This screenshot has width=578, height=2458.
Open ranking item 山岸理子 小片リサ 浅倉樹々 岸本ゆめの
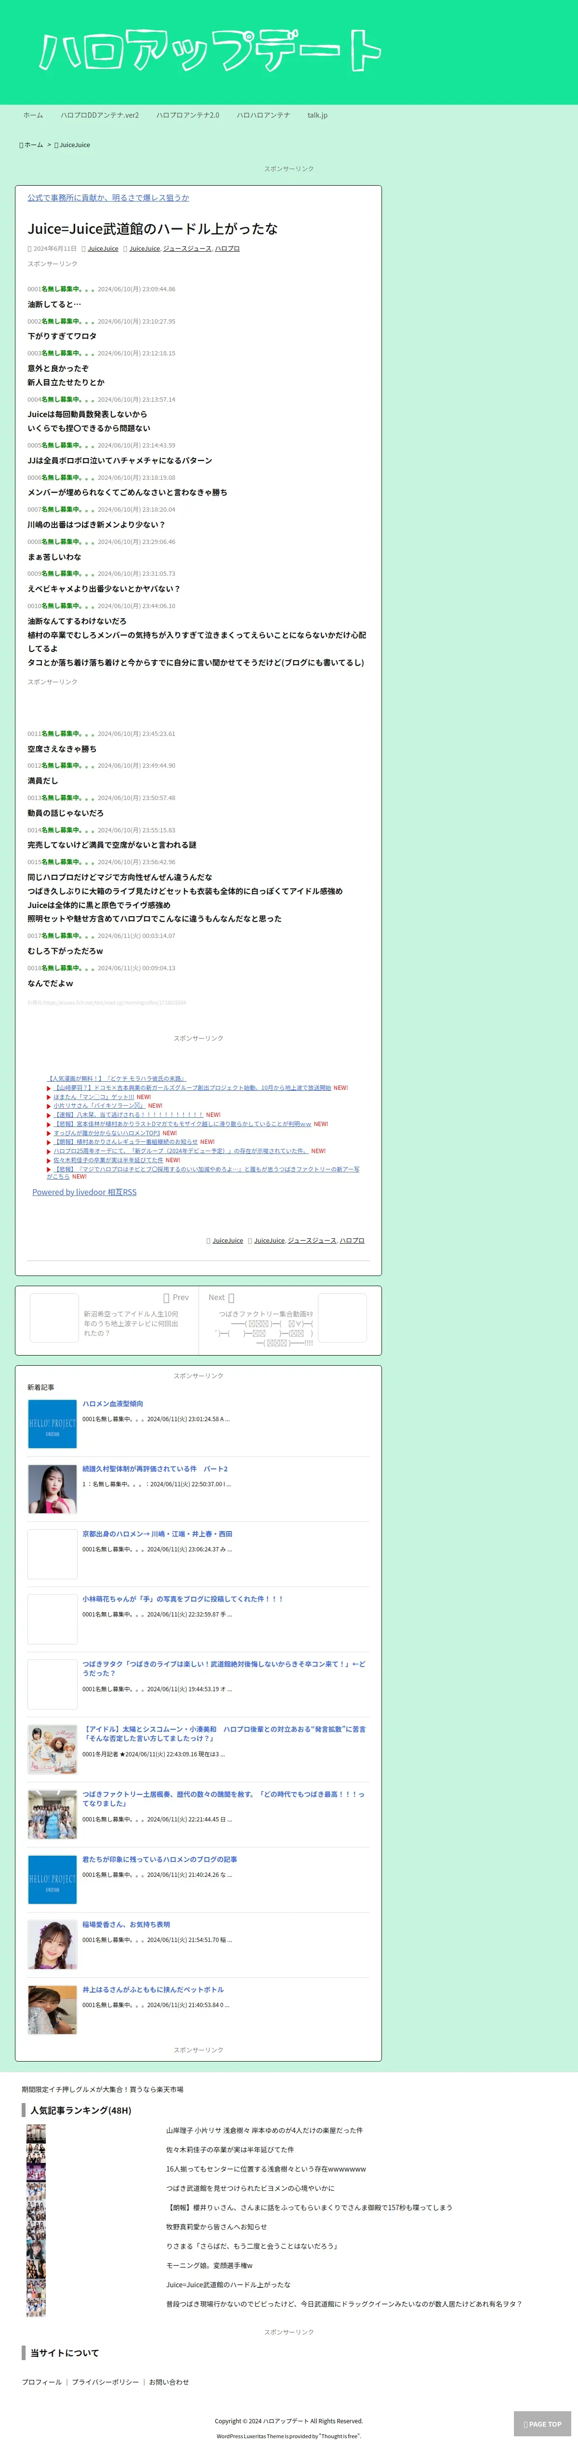[264, 2131]
